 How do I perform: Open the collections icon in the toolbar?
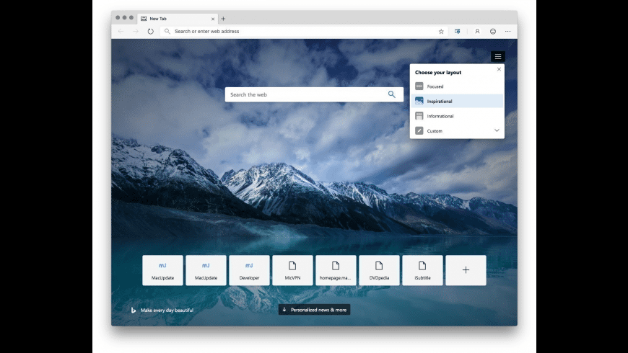click(458, 31)
